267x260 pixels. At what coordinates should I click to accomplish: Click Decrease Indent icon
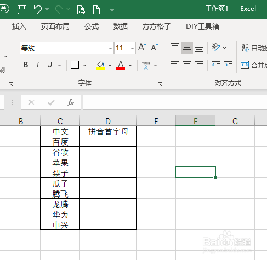216,65
